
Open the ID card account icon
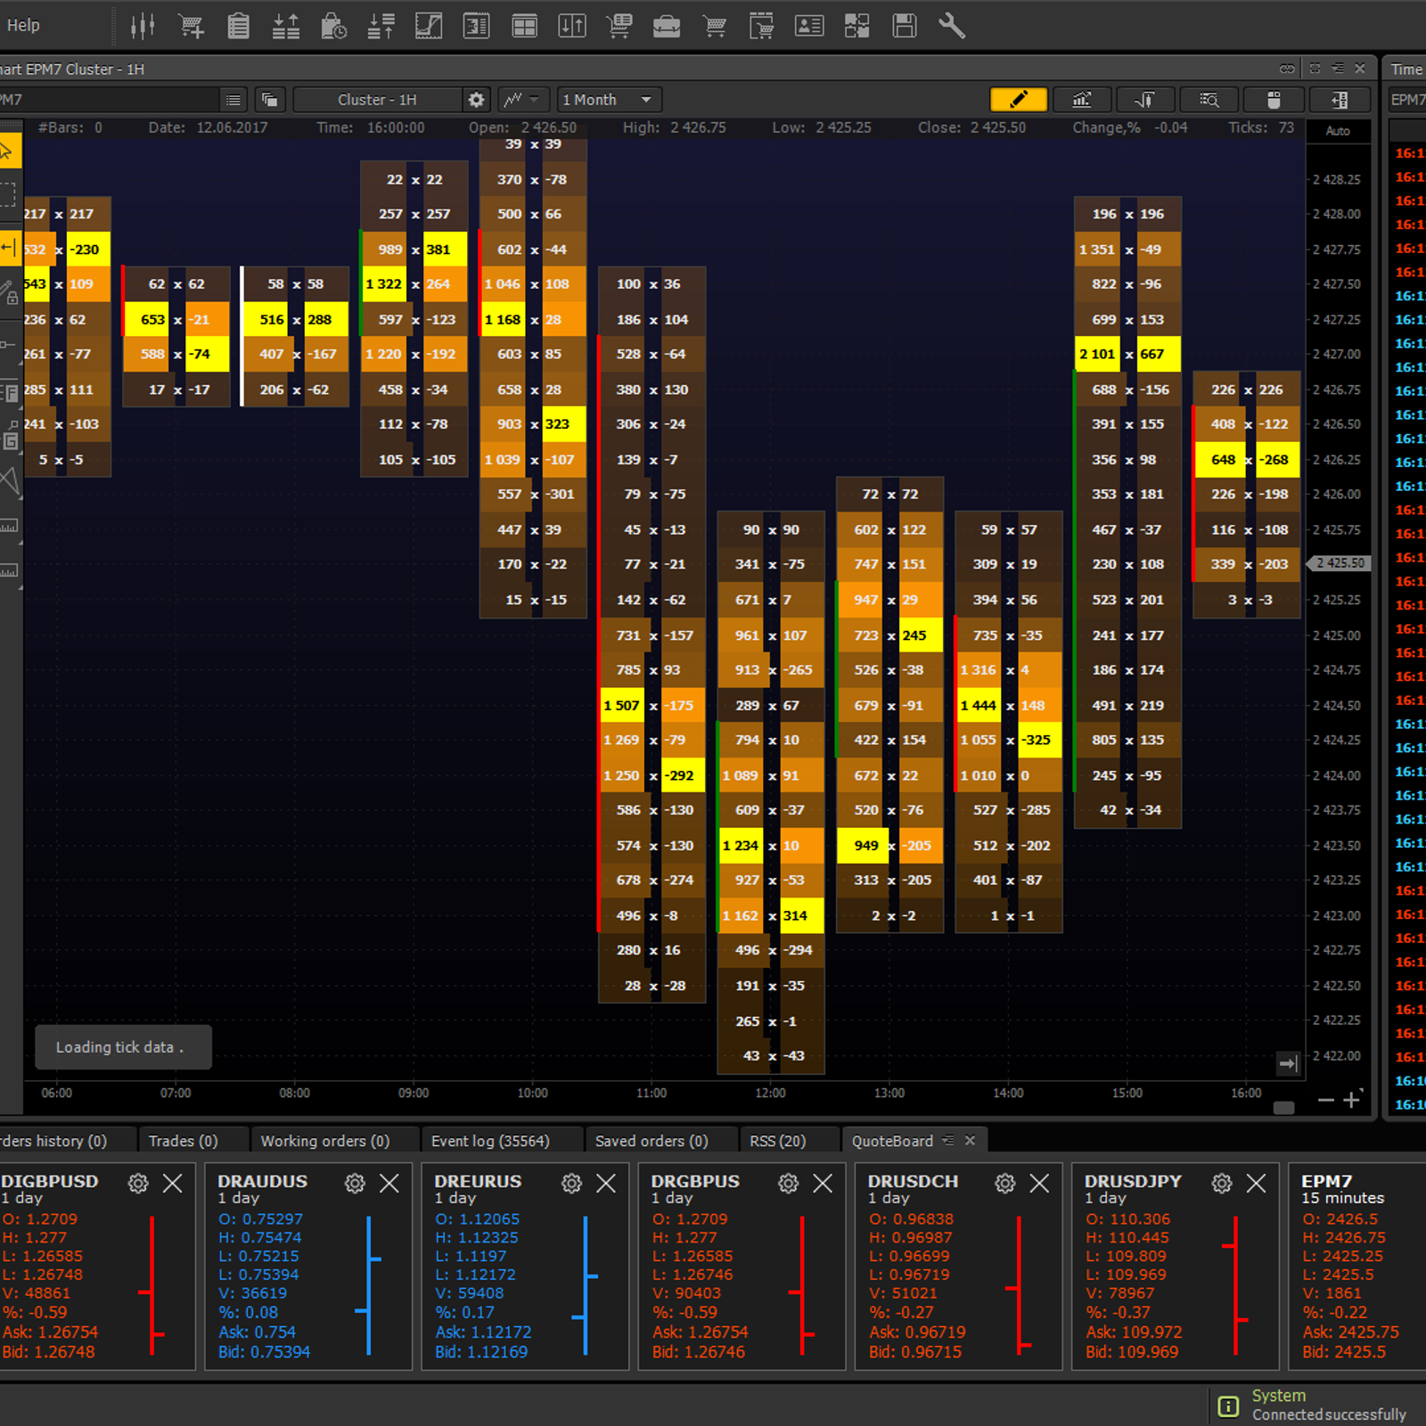tap(809, 26)
